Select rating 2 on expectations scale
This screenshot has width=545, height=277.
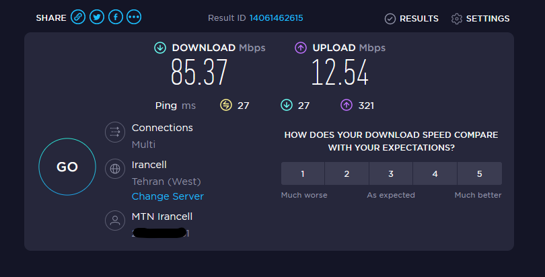tap(347, 173)
